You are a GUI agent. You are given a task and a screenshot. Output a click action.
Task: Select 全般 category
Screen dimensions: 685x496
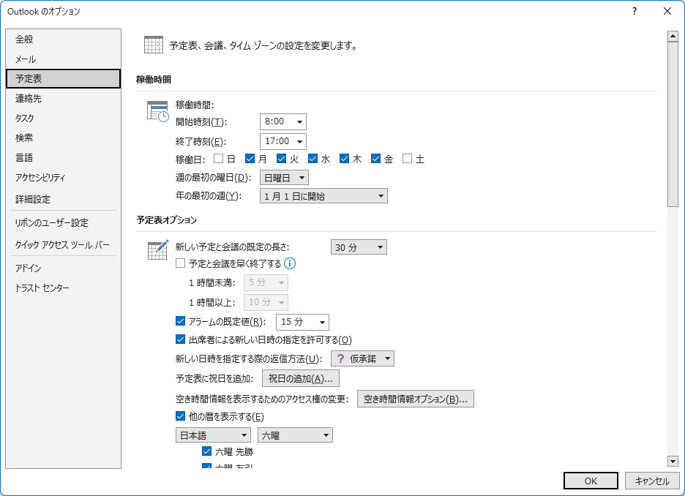[x=64, y=40]
